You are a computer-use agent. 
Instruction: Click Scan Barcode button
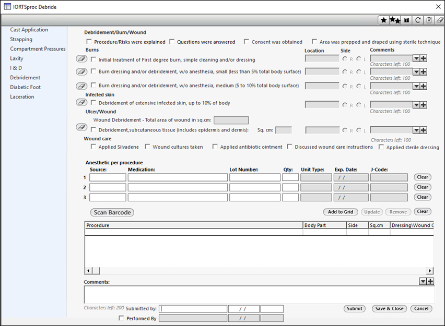tap(112, 212)
